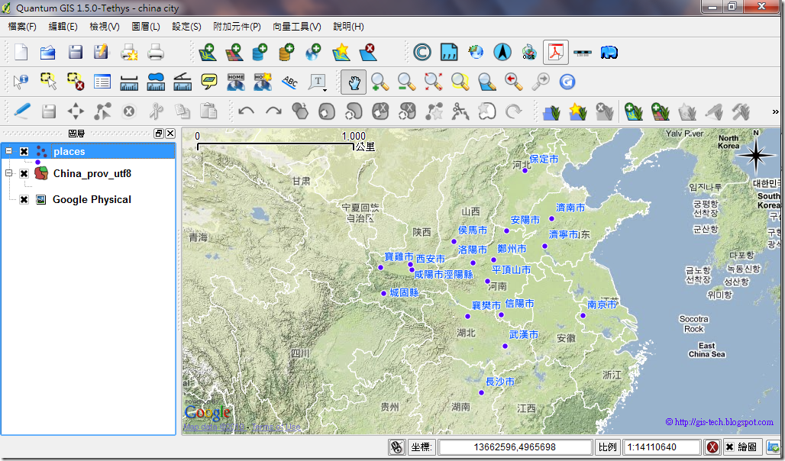Click the Add PostGIS Layer icon
The image size is (785, 461).
[x=260, y=52]
